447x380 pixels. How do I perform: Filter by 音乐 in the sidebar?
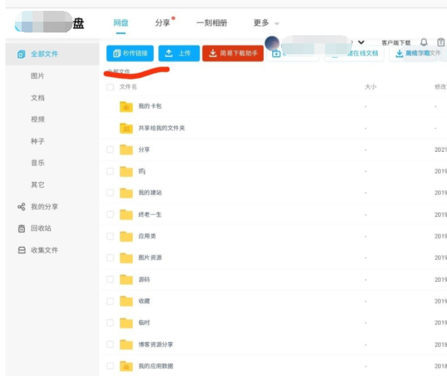pyautogui.click(x=38, y=163)
